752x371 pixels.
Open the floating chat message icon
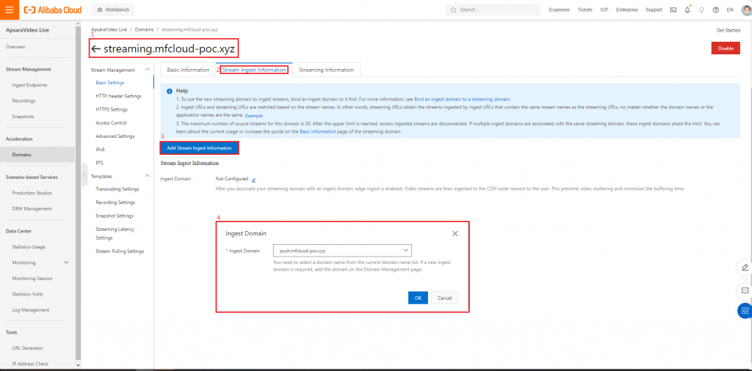745,290
